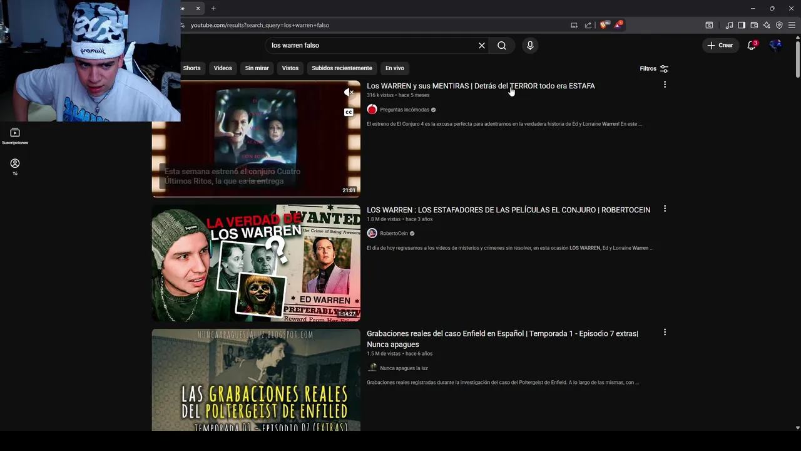The width and height of the screenshot is (801, 451).
Task: Click the scrollbar down arrow
Action: pyautogui.click(x=797, y=428)
